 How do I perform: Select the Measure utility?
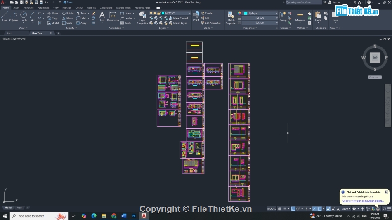[x=300, y=16]
